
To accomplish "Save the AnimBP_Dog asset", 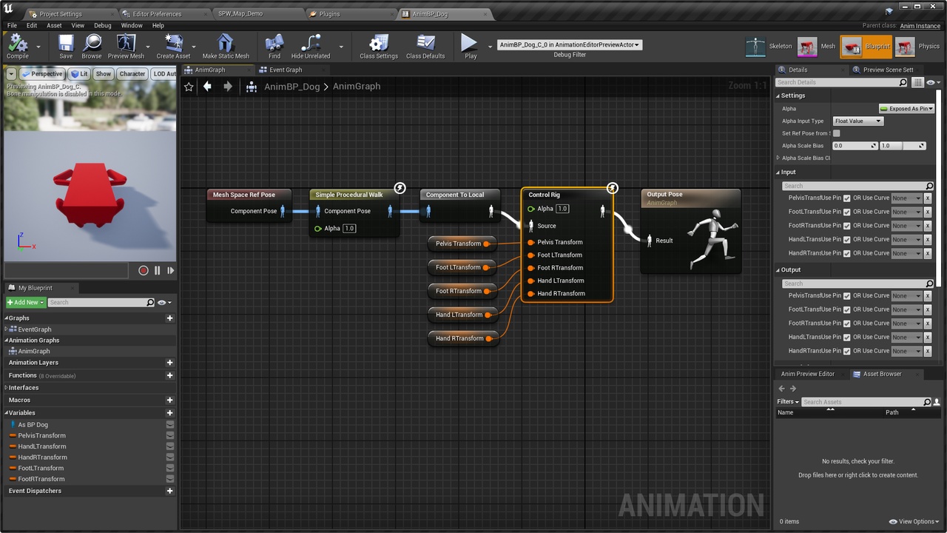I will point(65,45).
